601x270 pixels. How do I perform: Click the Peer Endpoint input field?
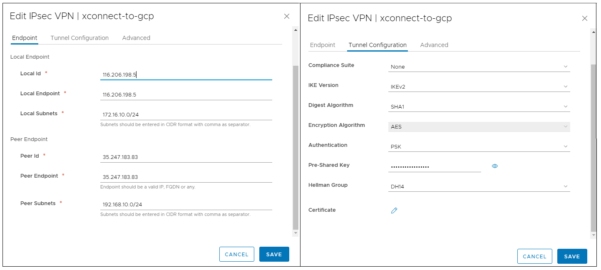186,177
